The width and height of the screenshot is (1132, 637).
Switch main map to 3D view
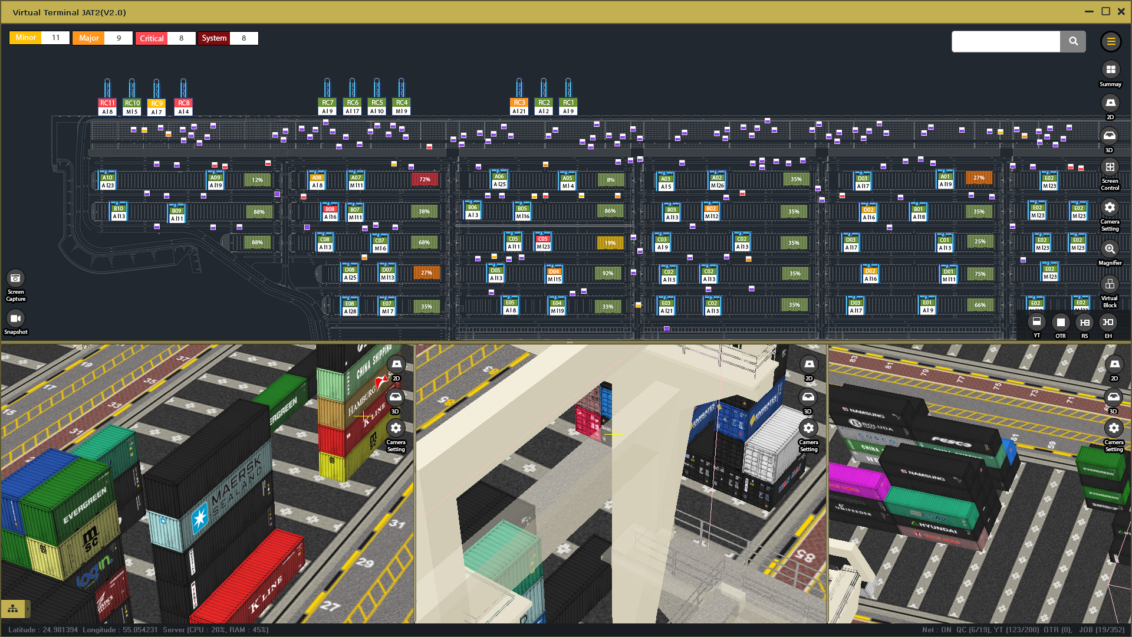point(1110,136)
